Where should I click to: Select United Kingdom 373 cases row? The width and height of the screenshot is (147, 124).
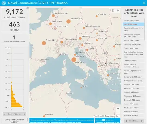tap(134, 72)
